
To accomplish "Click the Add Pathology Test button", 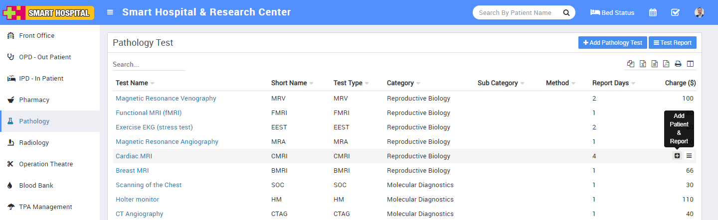I will click(x=613, y=43).
